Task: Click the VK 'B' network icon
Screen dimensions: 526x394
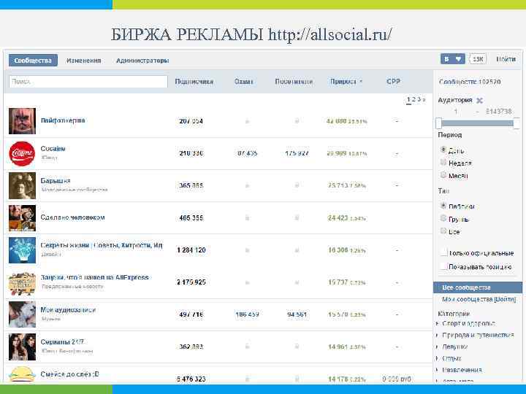Action: coord(446,59)
